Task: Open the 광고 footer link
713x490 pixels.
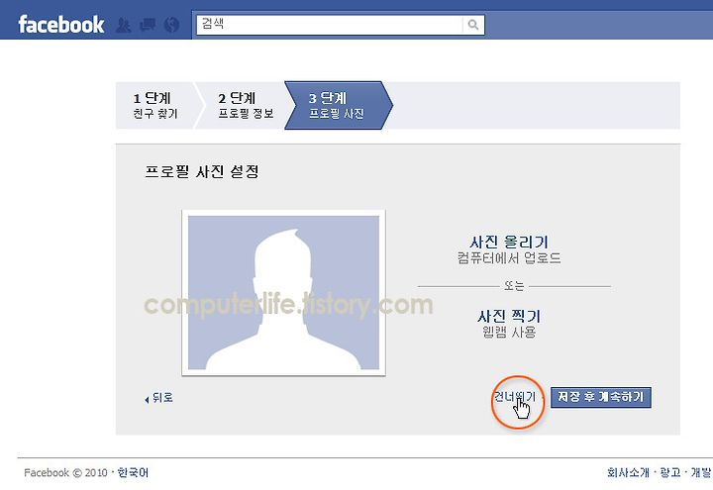Action: 669,473
